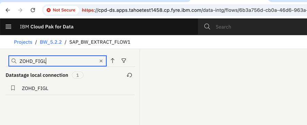
Task: Click IBM Cloud Pak for Data title
Action: click(x=47, y=27)
